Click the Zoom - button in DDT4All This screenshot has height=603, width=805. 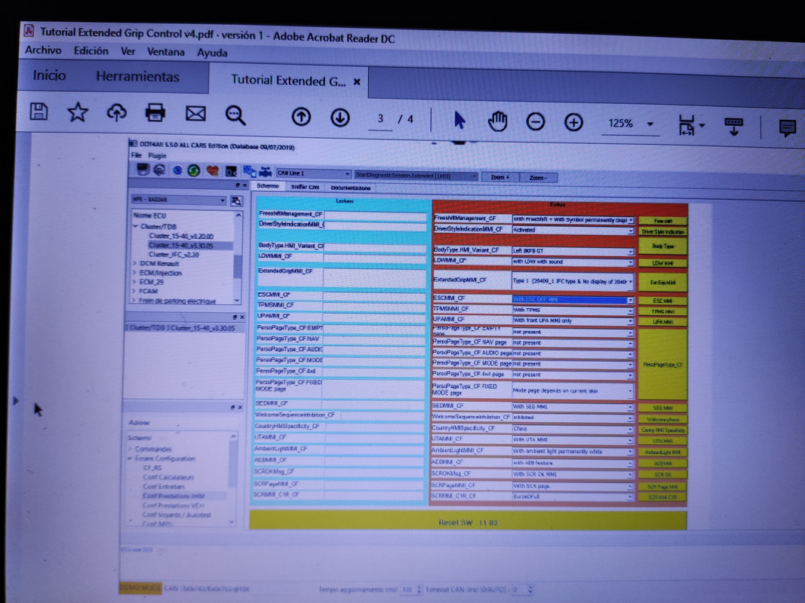pyautogui.click(x=538, y=178)
